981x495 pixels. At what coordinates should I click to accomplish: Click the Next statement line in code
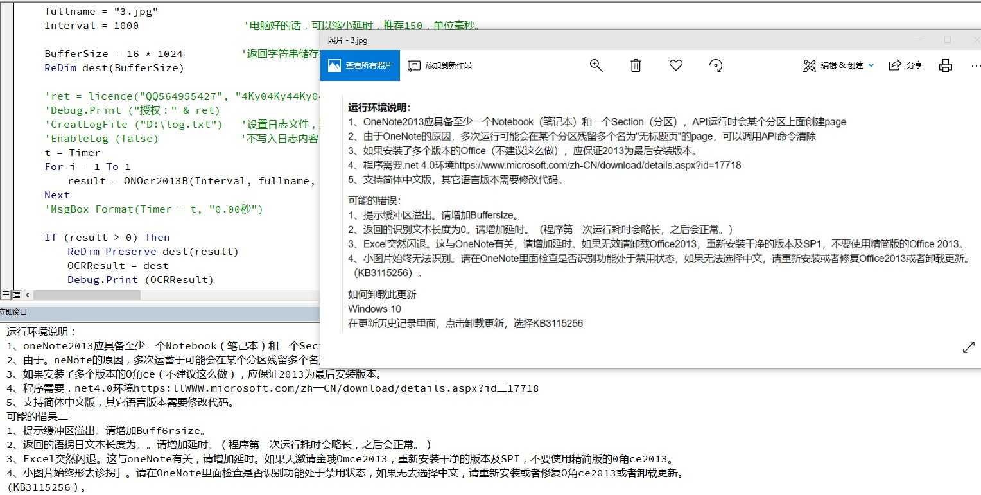coord(57,195)
